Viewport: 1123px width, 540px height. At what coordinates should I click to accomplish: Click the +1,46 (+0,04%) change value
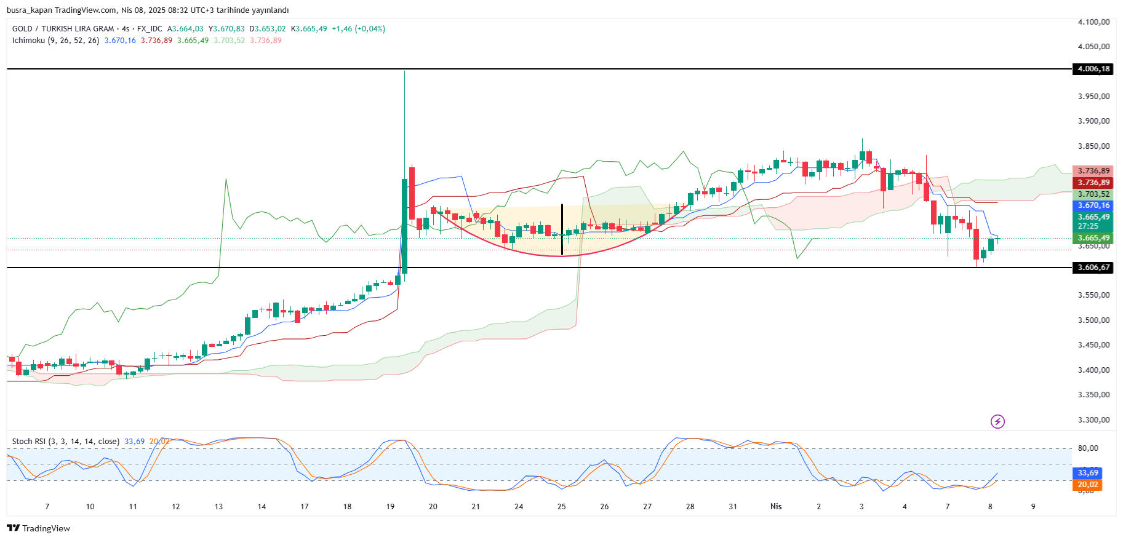[x=358, y=29]
